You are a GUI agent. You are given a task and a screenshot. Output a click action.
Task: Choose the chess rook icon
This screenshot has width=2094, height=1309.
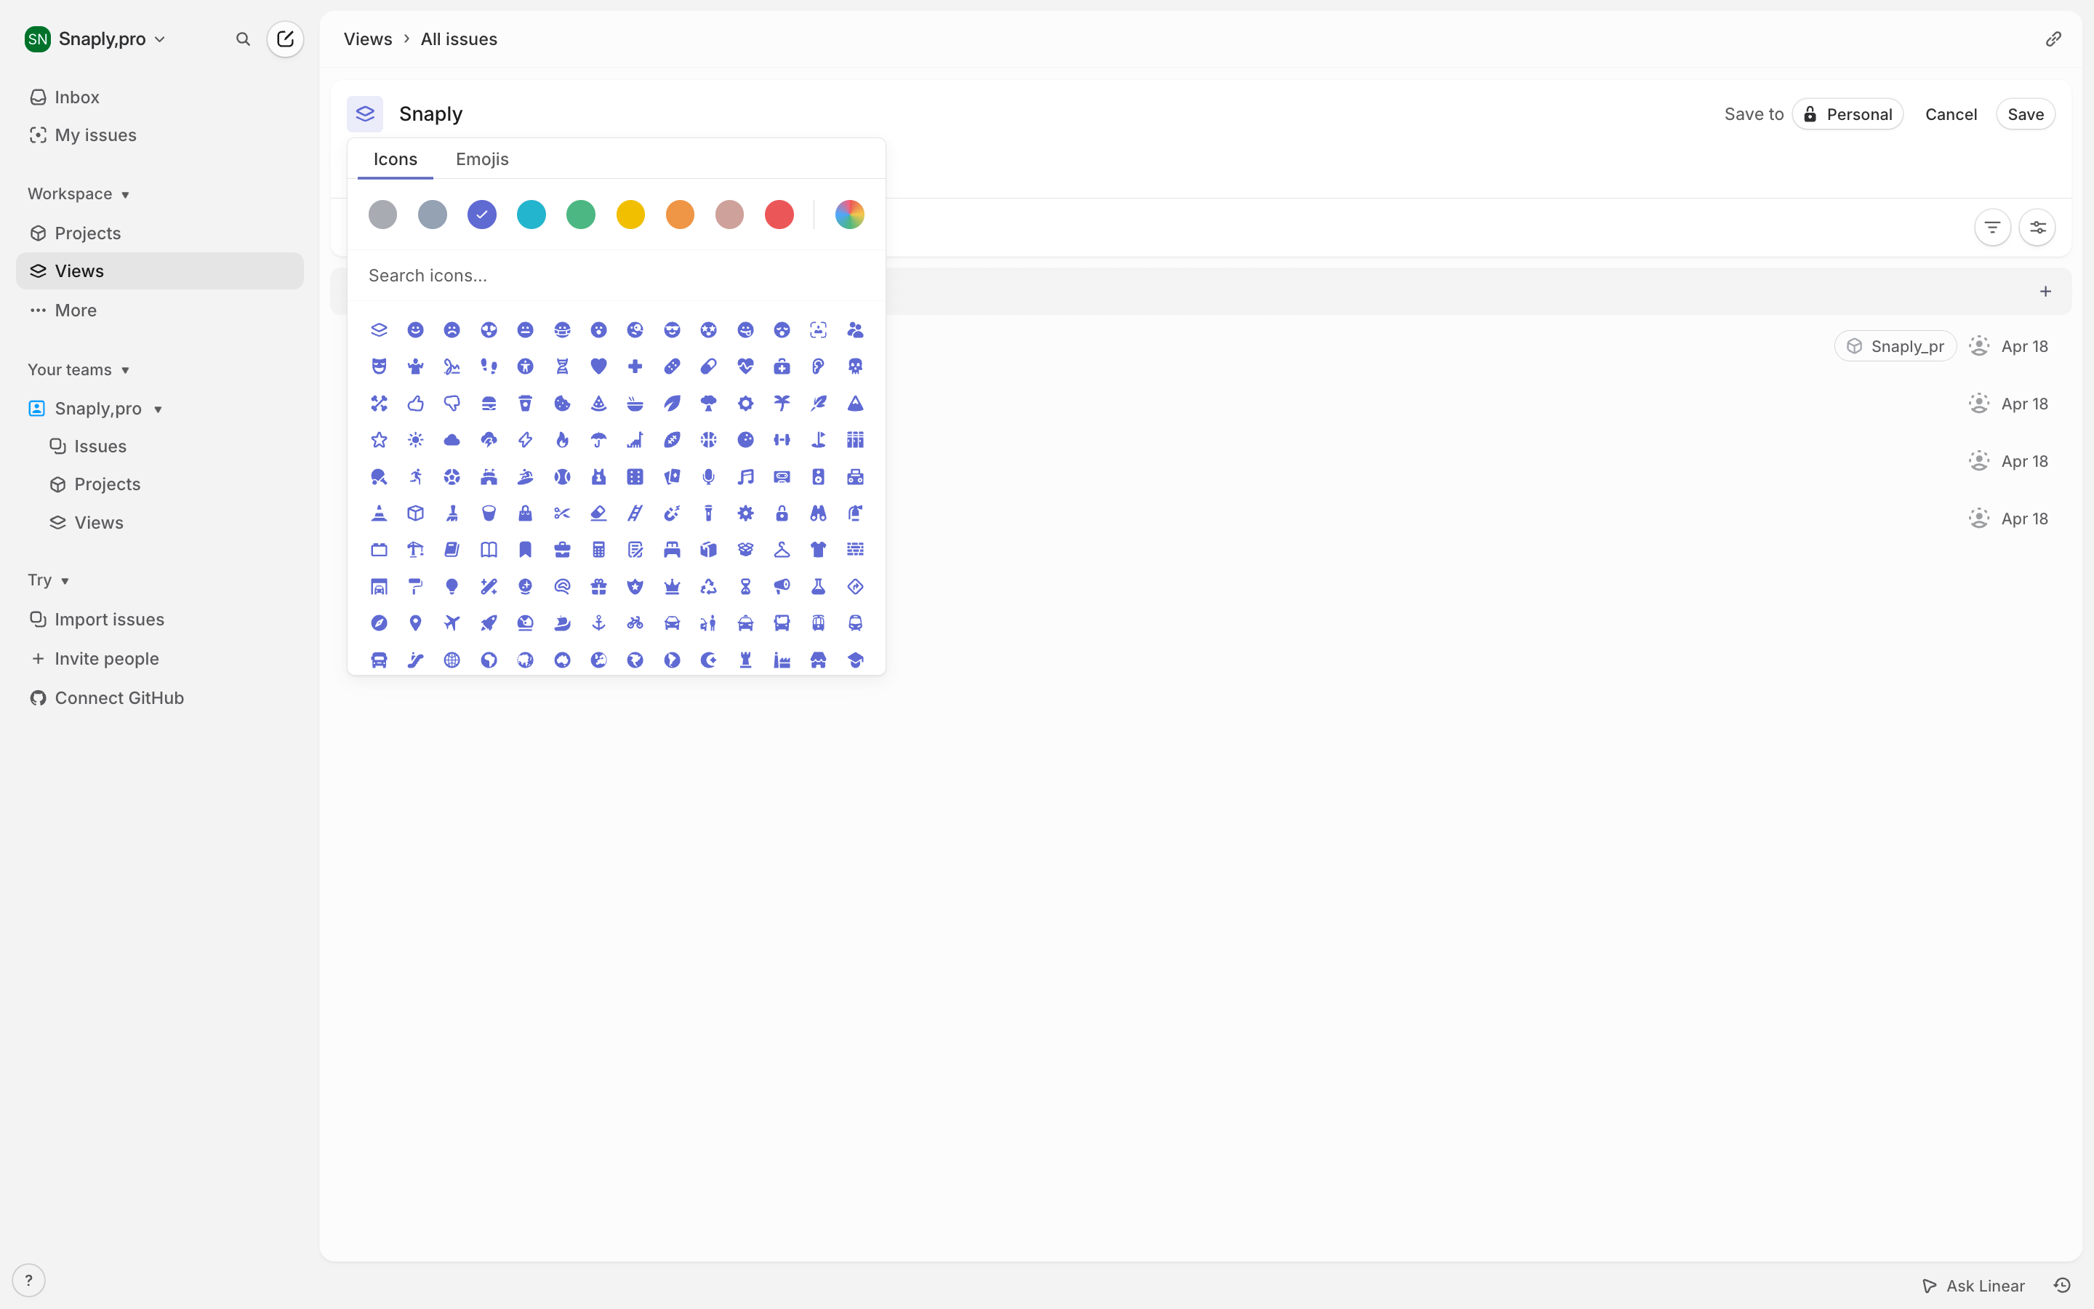coord(745,660)
